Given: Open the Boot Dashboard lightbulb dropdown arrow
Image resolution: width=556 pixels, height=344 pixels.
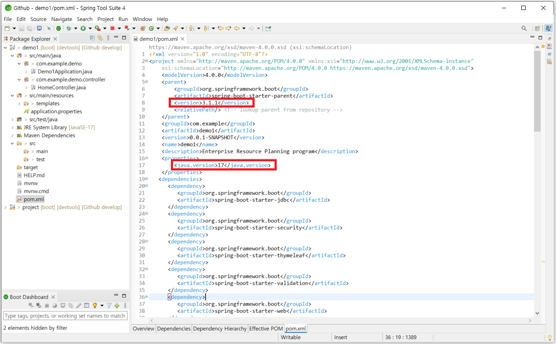Looking at the screenshot, I should point(102,305).
